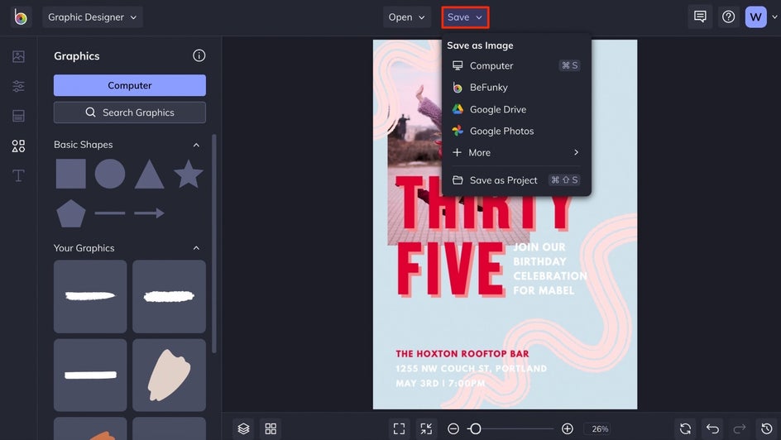The width and height of the screenshot is (781, 440).
Task: Collapse the Basic Shapes section
Action: (x=196, y=145)
